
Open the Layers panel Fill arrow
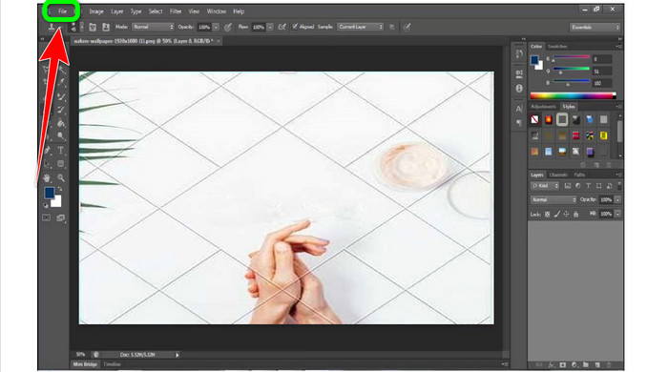pyautogui.click(x=617, y=214)
